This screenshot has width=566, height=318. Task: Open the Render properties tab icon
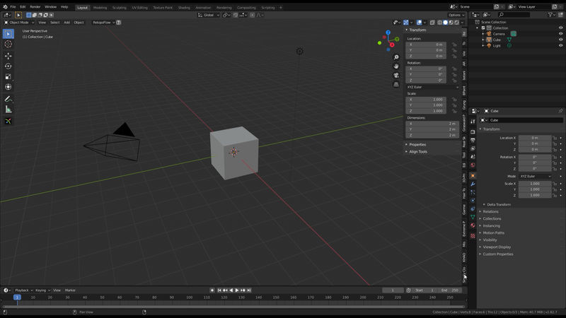click(x=473, y=132)
